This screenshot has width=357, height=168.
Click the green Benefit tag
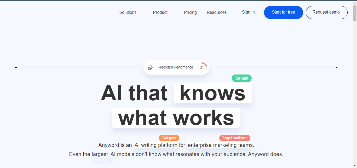(x=242, y=78)
